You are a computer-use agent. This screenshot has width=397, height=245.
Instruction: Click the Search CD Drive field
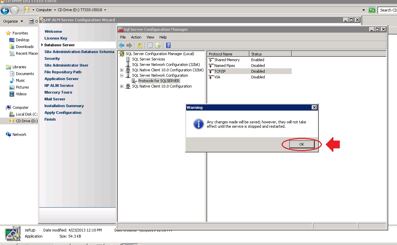click(388, 10)
